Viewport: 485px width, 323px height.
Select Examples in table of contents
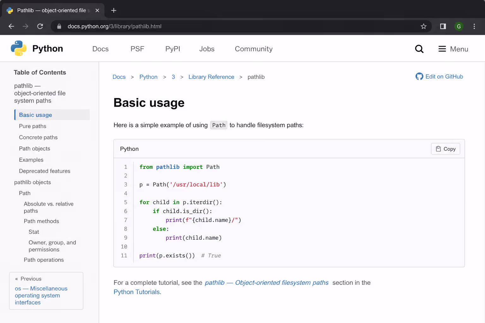[x=31, y=160]
